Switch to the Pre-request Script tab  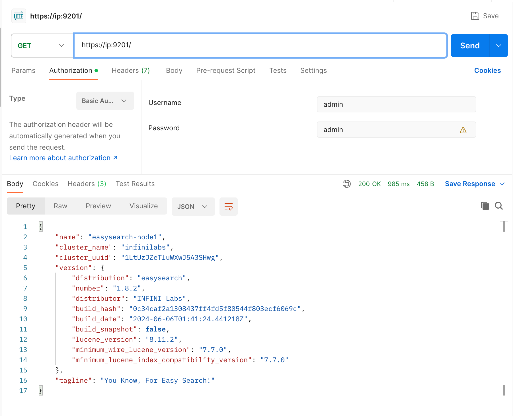tap(226, 71)
